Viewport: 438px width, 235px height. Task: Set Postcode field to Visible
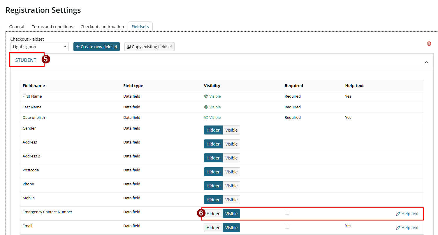pos(231,172)
